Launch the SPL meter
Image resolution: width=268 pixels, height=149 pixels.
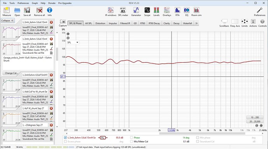click(x=123, y=12)
